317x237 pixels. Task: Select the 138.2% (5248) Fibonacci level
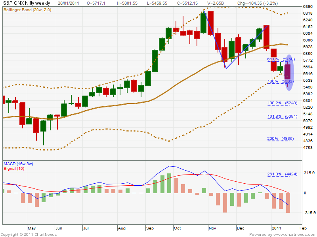coord(282,103)
